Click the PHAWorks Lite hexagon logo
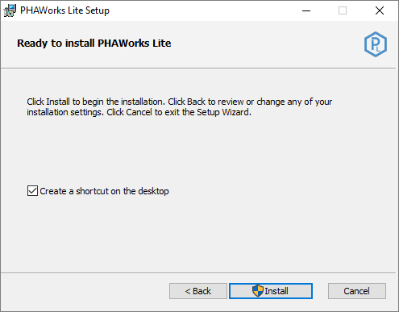This screenshot has width=399, height=312. [376, 44]
